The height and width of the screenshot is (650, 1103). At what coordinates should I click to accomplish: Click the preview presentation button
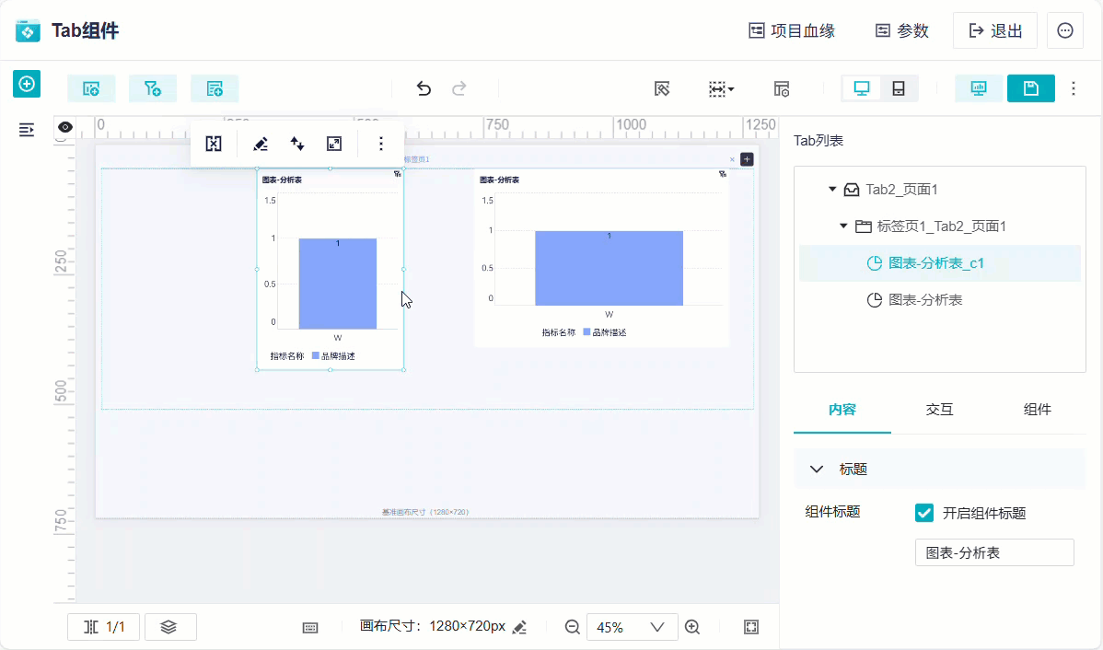pyautogui.click(x=979, y=88)
